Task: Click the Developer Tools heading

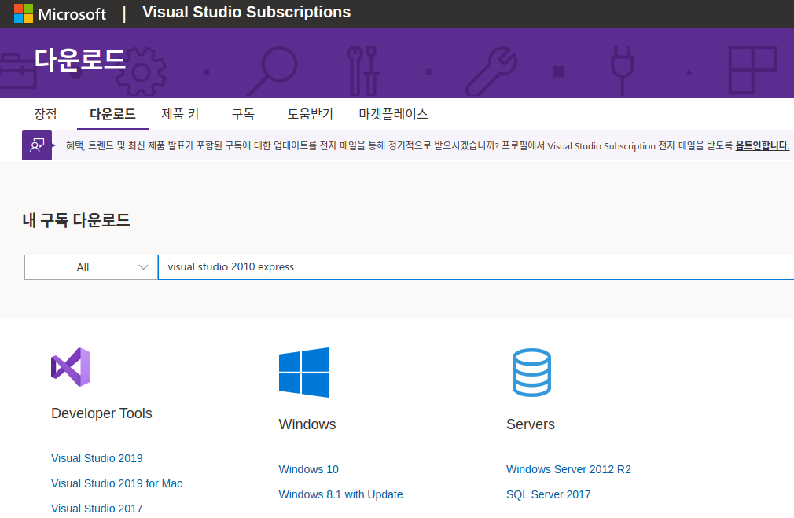Action: tap(101, 413)
